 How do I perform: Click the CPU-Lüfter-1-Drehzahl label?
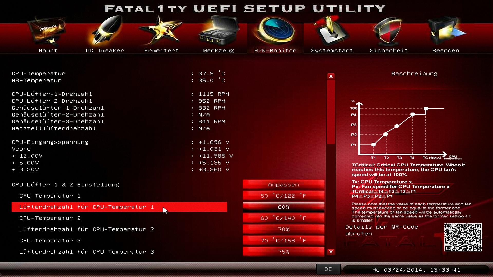(x=52, y=94)
